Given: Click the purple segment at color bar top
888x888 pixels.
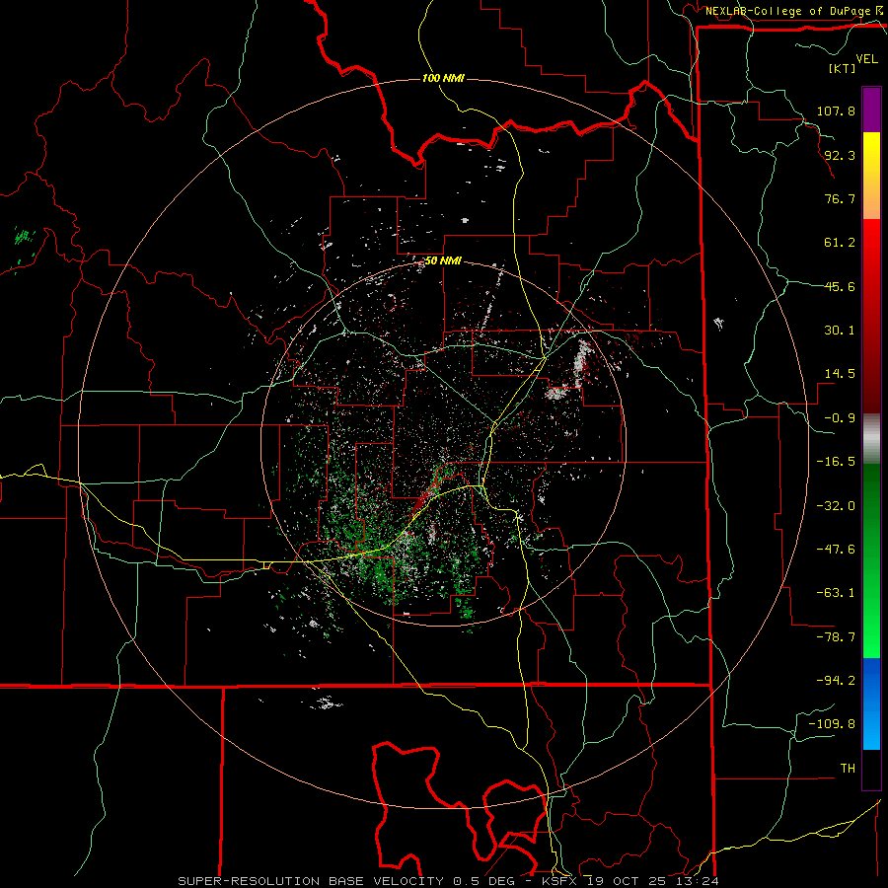Looking at the screenshot, I should 871,110.
